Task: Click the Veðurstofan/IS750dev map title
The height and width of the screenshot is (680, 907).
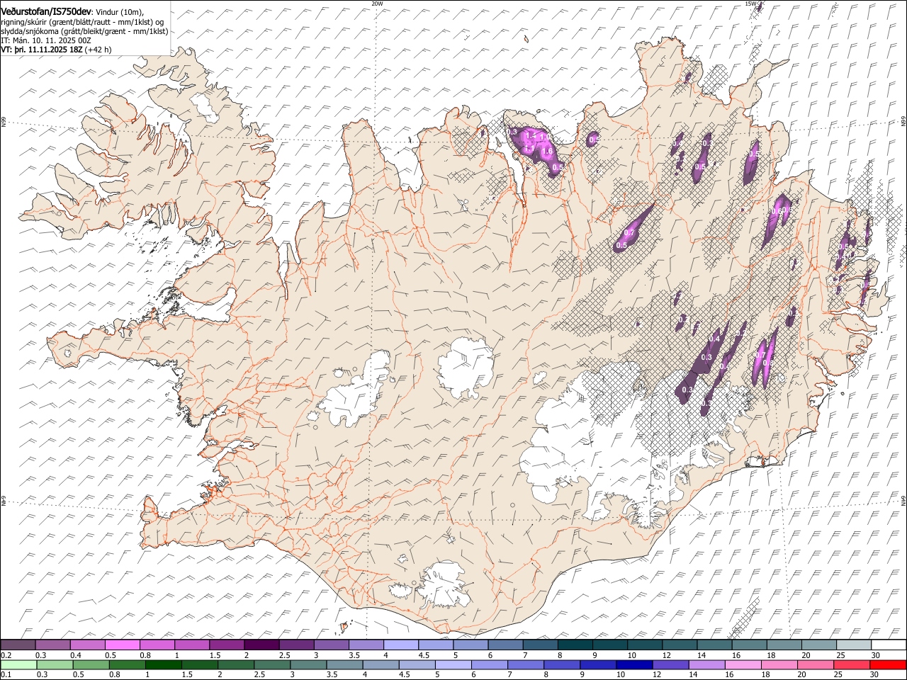Action: [46, 11]
